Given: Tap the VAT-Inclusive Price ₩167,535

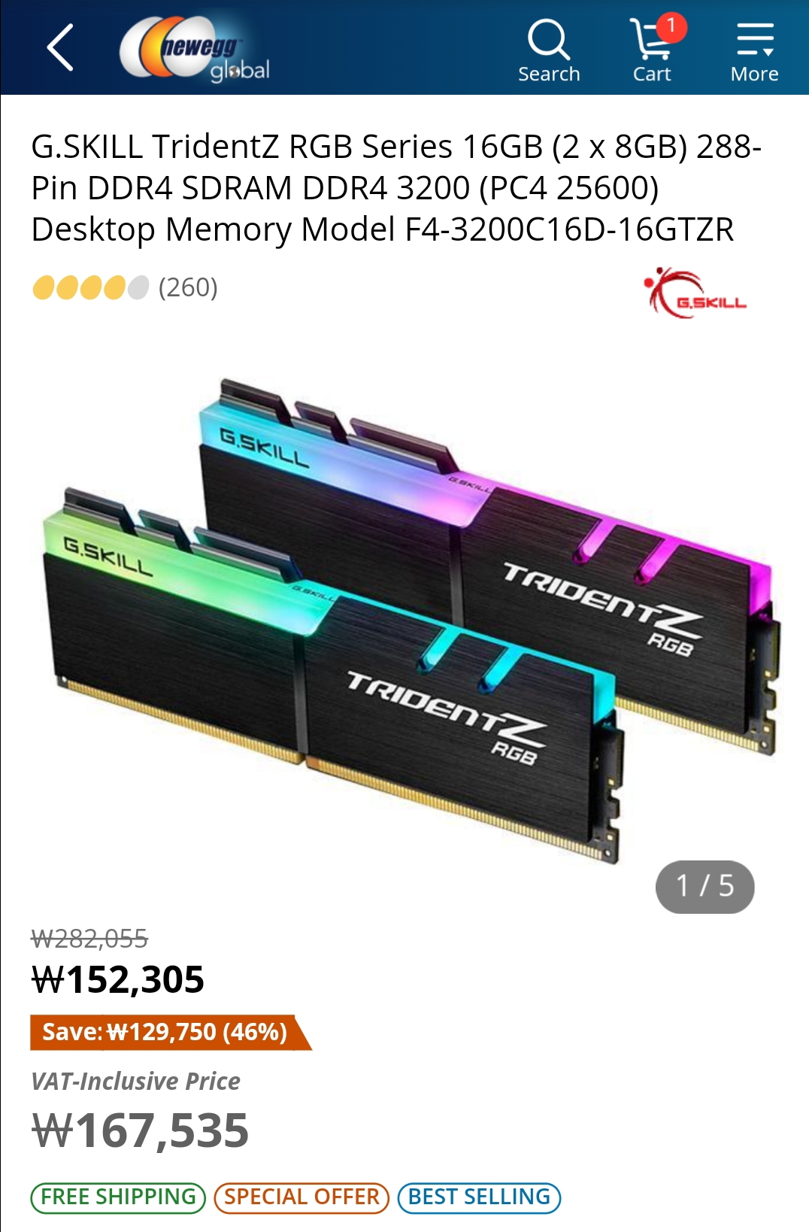Looking at the screenshot, I should (x=140, y=1130).
